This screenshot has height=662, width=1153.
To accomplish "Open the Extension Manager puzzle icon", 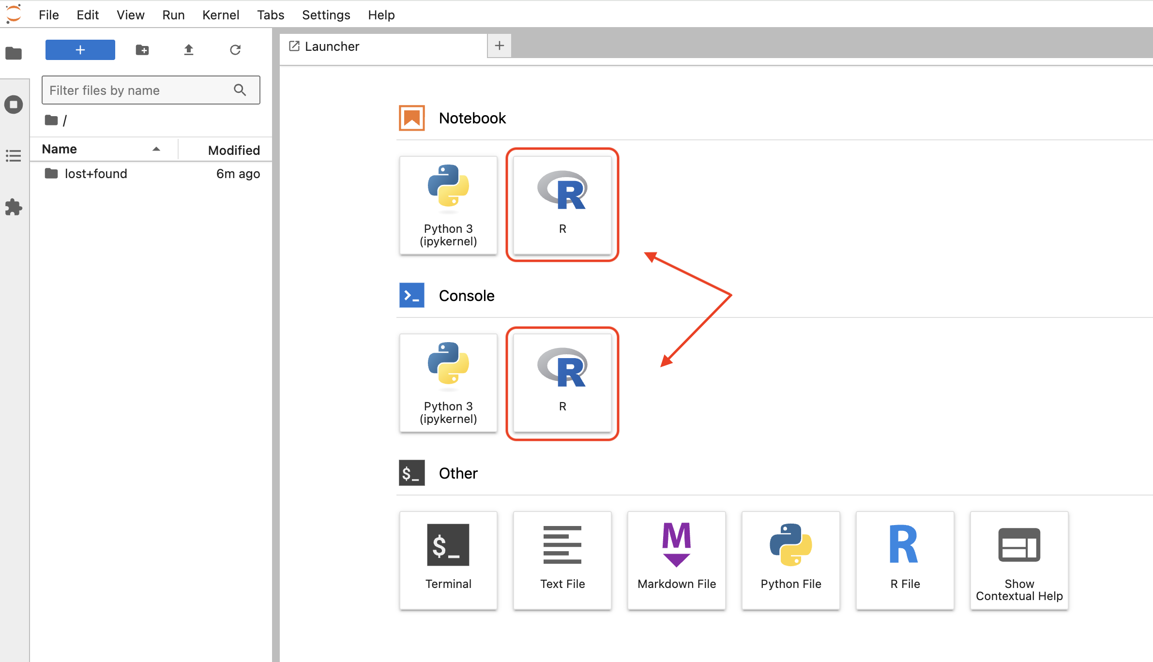I will coord(14,207).
